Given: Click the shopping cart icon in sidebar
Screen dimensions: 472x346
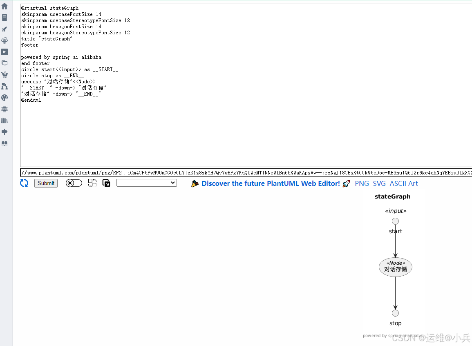Looking at the screenshot, I should pyautogui.click(x=4, y=75).
